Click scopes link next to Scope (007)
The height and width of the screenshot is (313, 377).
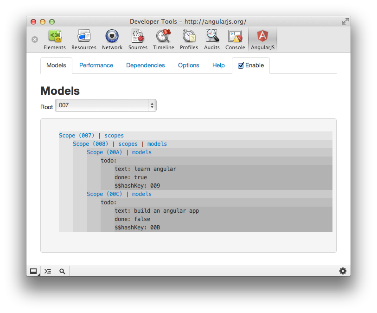coord(114,136)
